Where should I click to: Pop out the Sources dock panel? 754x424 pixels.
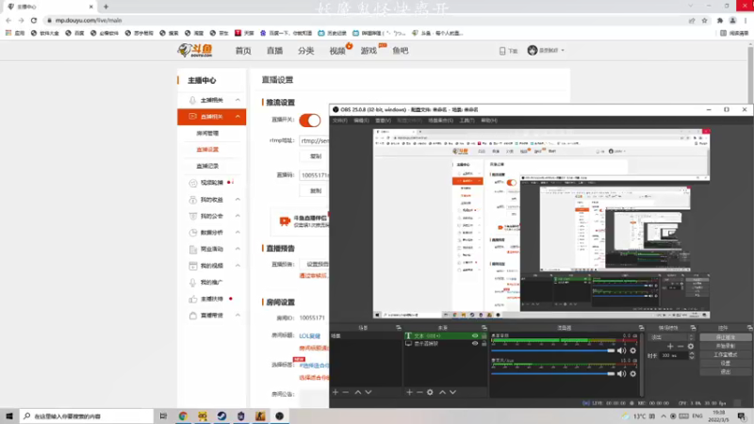pos(484,328)
